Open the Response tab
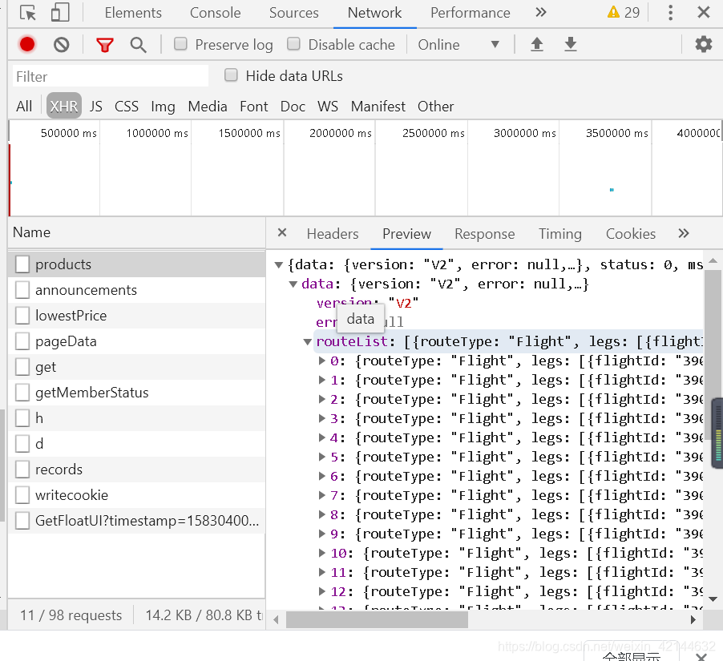 (x=484, y=234)
